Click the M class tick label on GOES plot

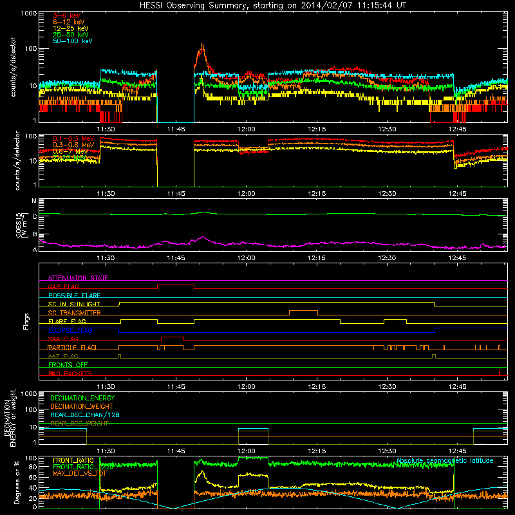tap(34, 201)
